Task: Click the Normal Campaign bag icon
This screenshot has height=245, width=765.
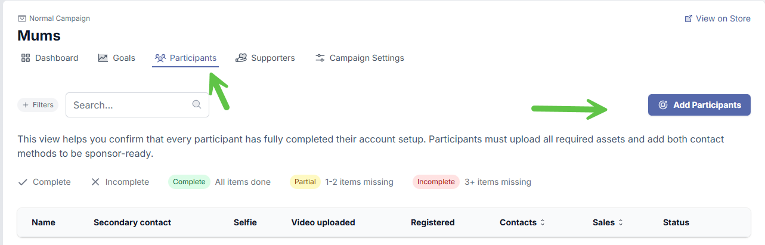Action: [x=22, y=18]
